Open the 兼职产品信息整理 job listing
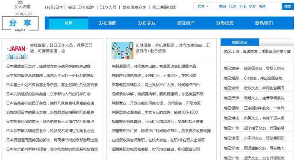295x160 pixels. 154,76
